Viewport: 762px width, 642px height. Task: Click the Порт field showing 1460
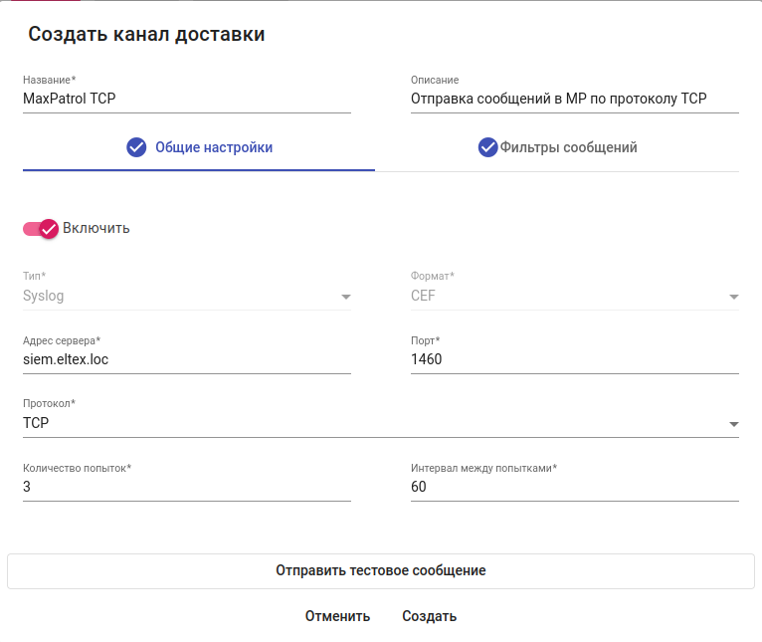point(574,359)
